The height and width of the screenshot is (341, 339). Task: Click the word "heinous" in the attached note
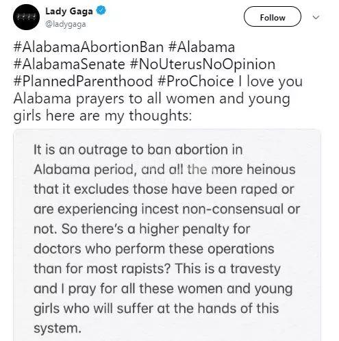[x=271, y=169]
